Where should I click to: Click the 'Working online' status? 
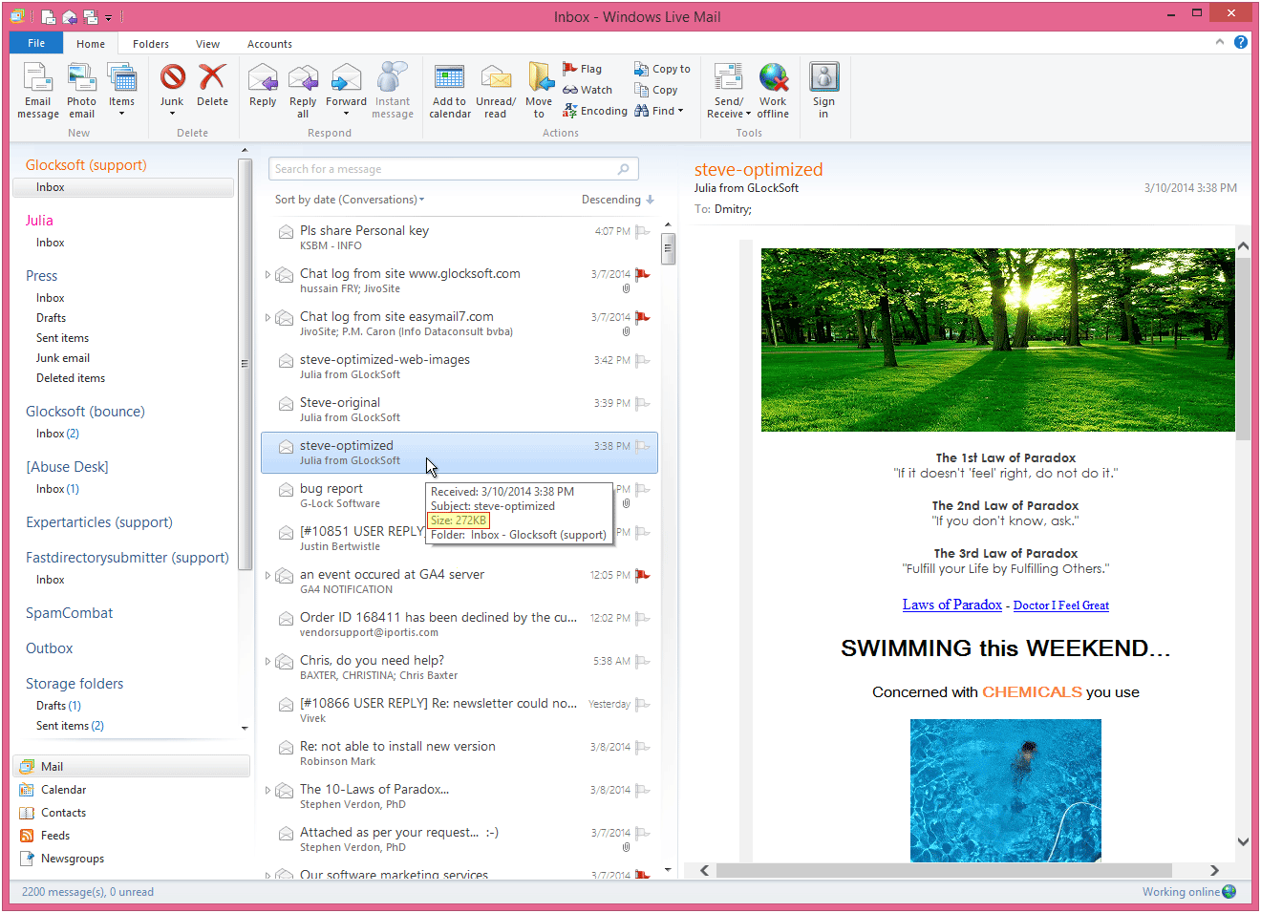(x=1189, y=892)
